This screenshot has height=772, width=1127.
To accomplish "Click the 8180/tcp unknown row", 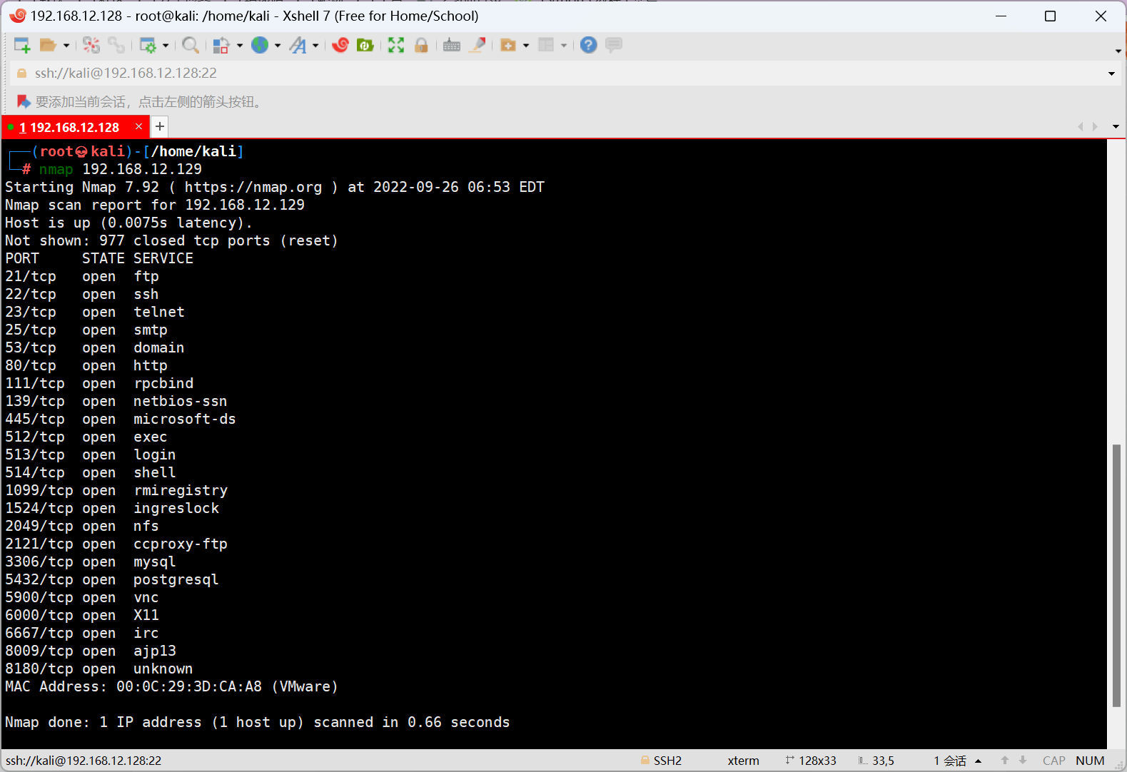I will (99, 669).
